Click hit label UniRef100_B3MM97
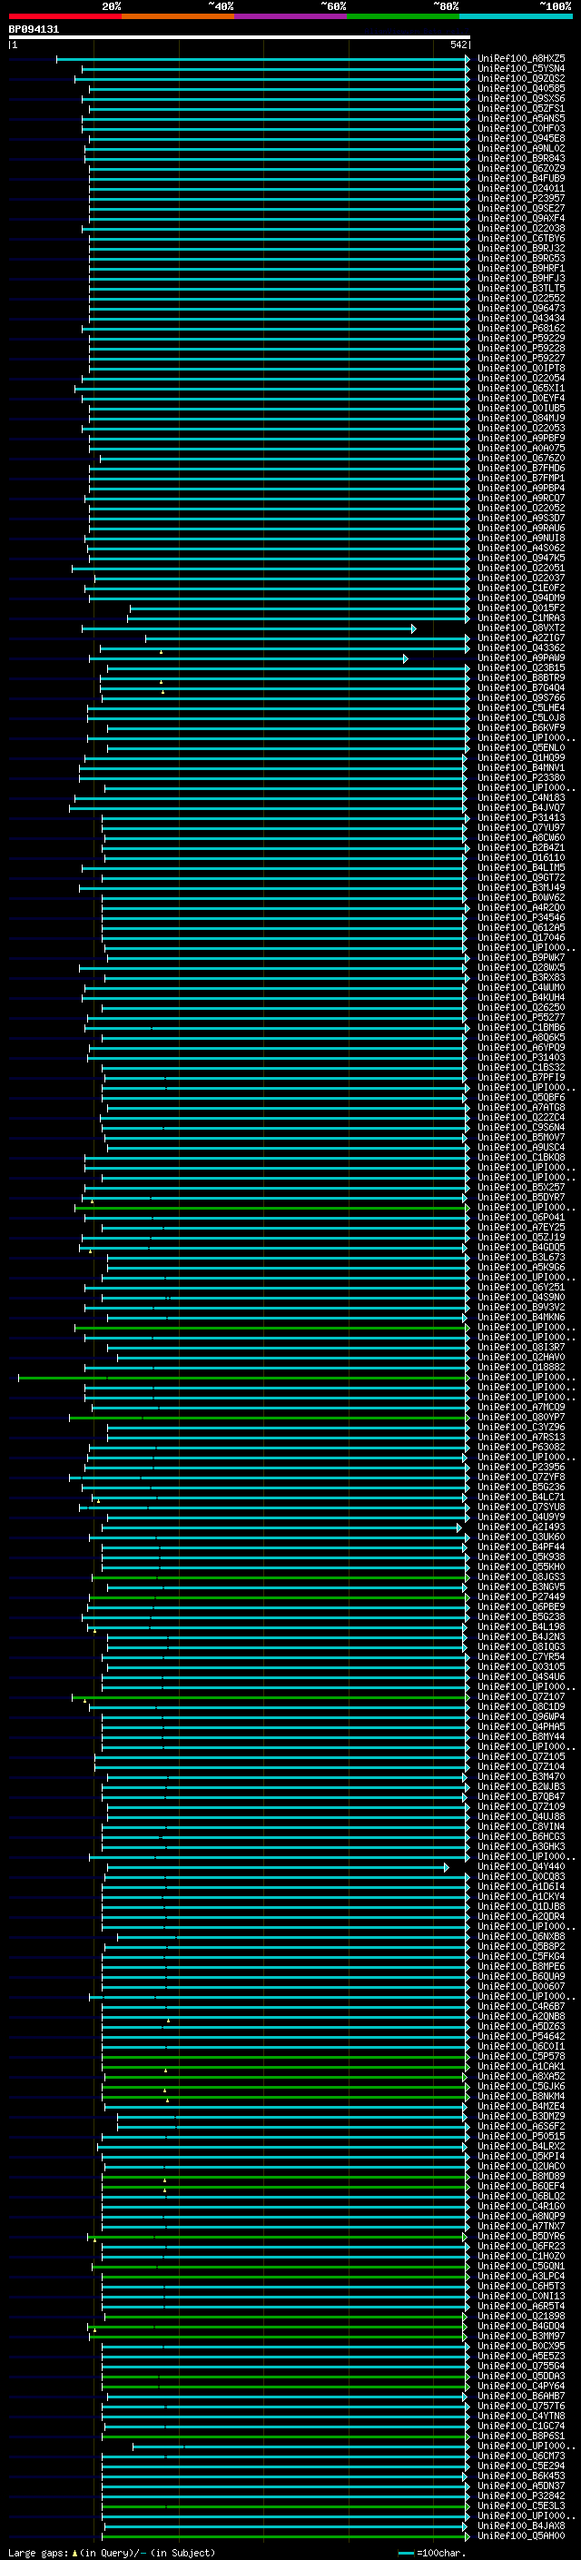The image size is (581, 2560). (x=521, y=2337)
